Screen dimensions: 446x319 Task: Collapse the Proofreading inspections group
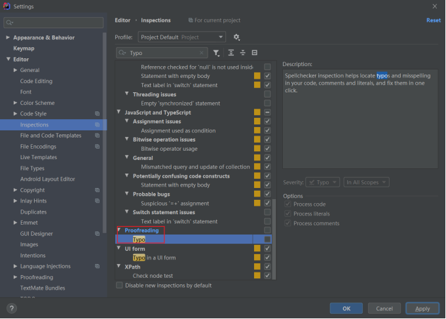click(119, 230)
